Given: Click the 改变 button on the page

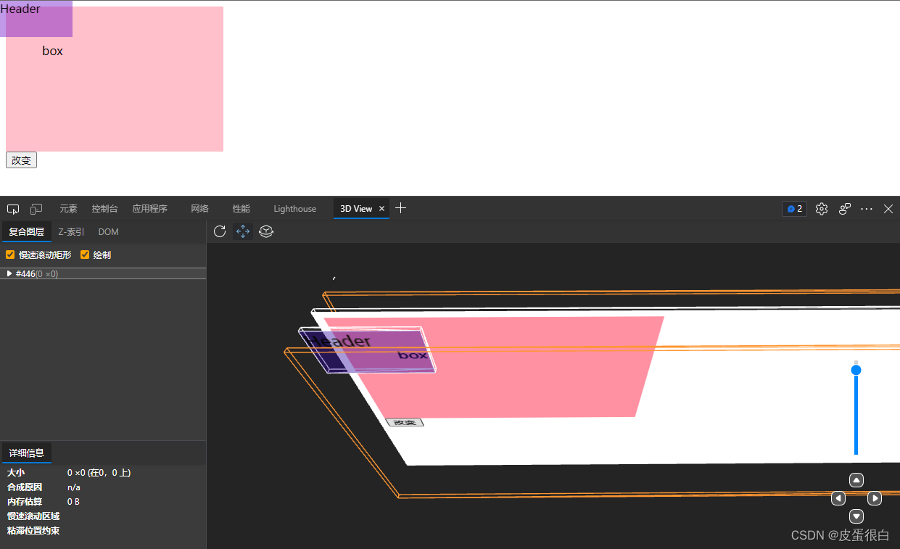Looking at the screenshot, I should pos(21,160).
